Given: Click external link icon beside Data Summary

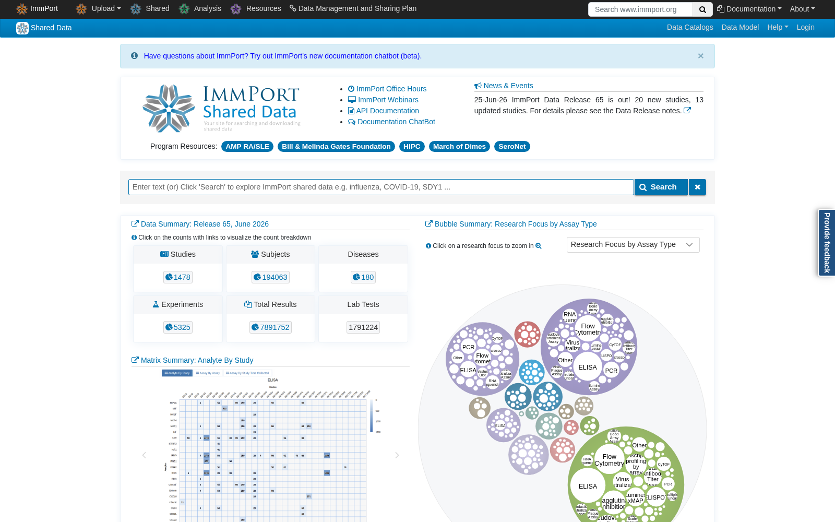Looking at the screenshot, I should tap(135, 224).
